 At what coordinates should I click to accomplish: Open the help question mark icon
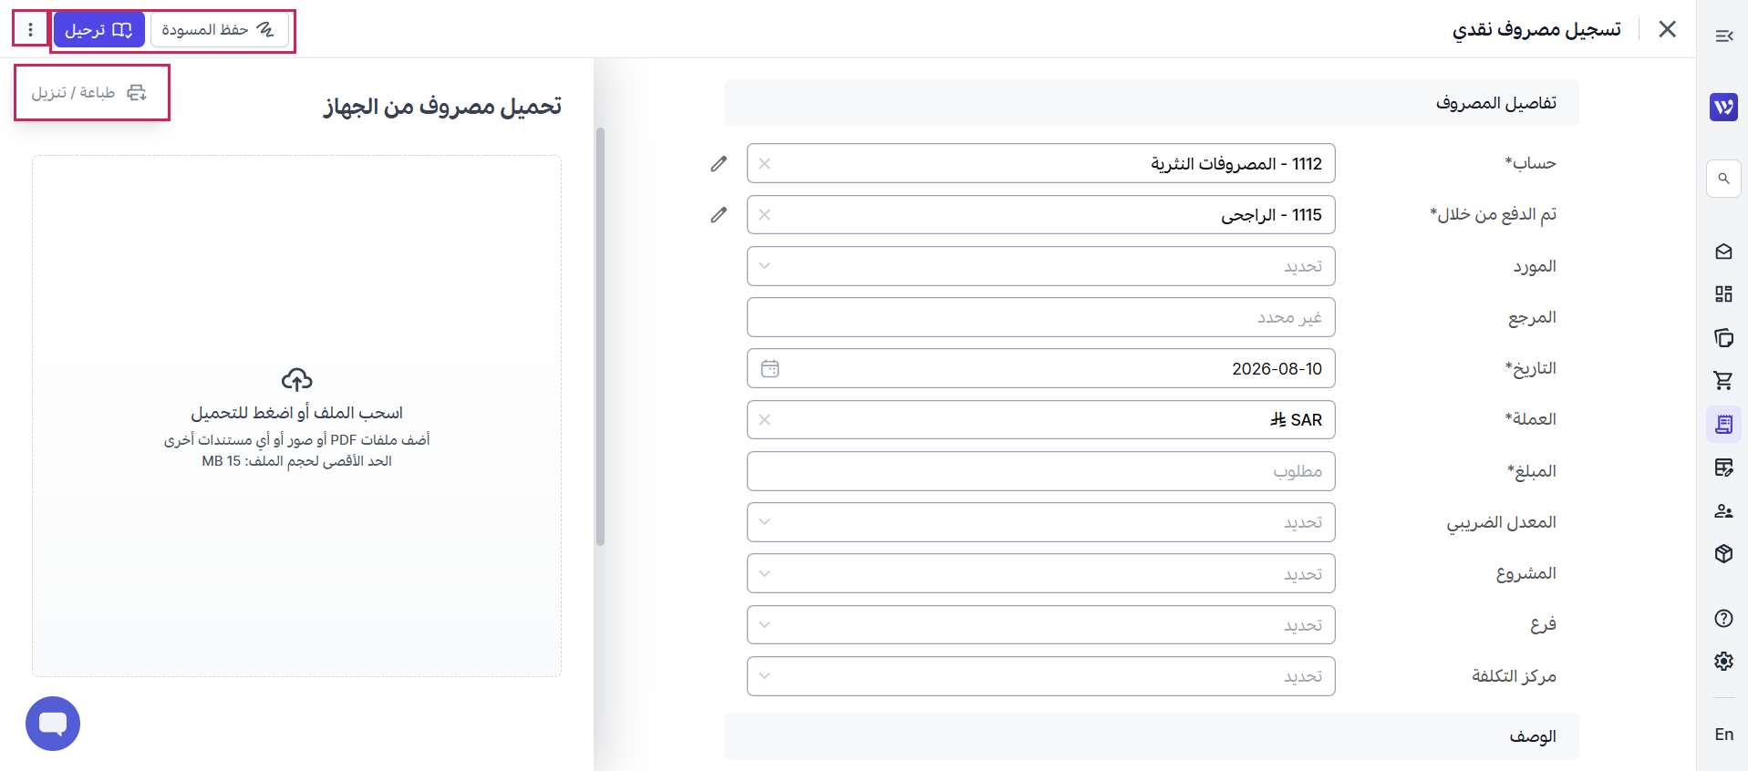click(1722, 619)
